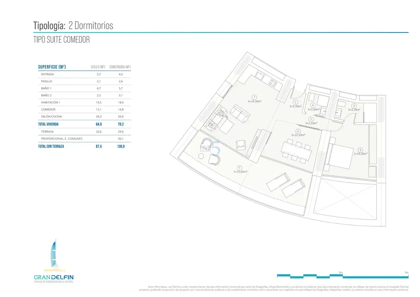This screenshot has height=297, width=420.
Task: Click the 'ENTRADA' row label
Action: coord(47,74)
